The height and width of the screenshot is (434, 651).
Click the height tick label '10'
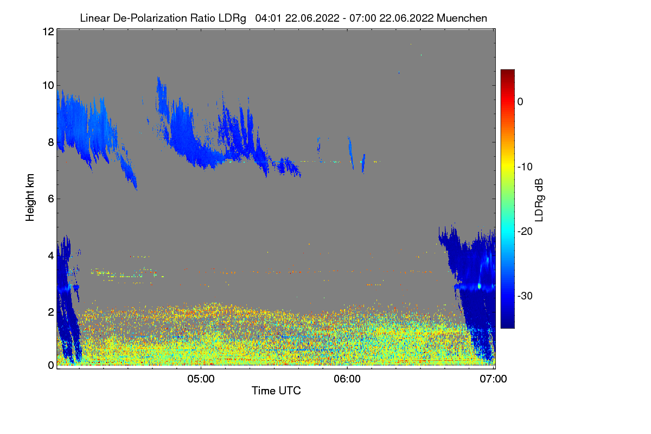click(x=48, y=85)
